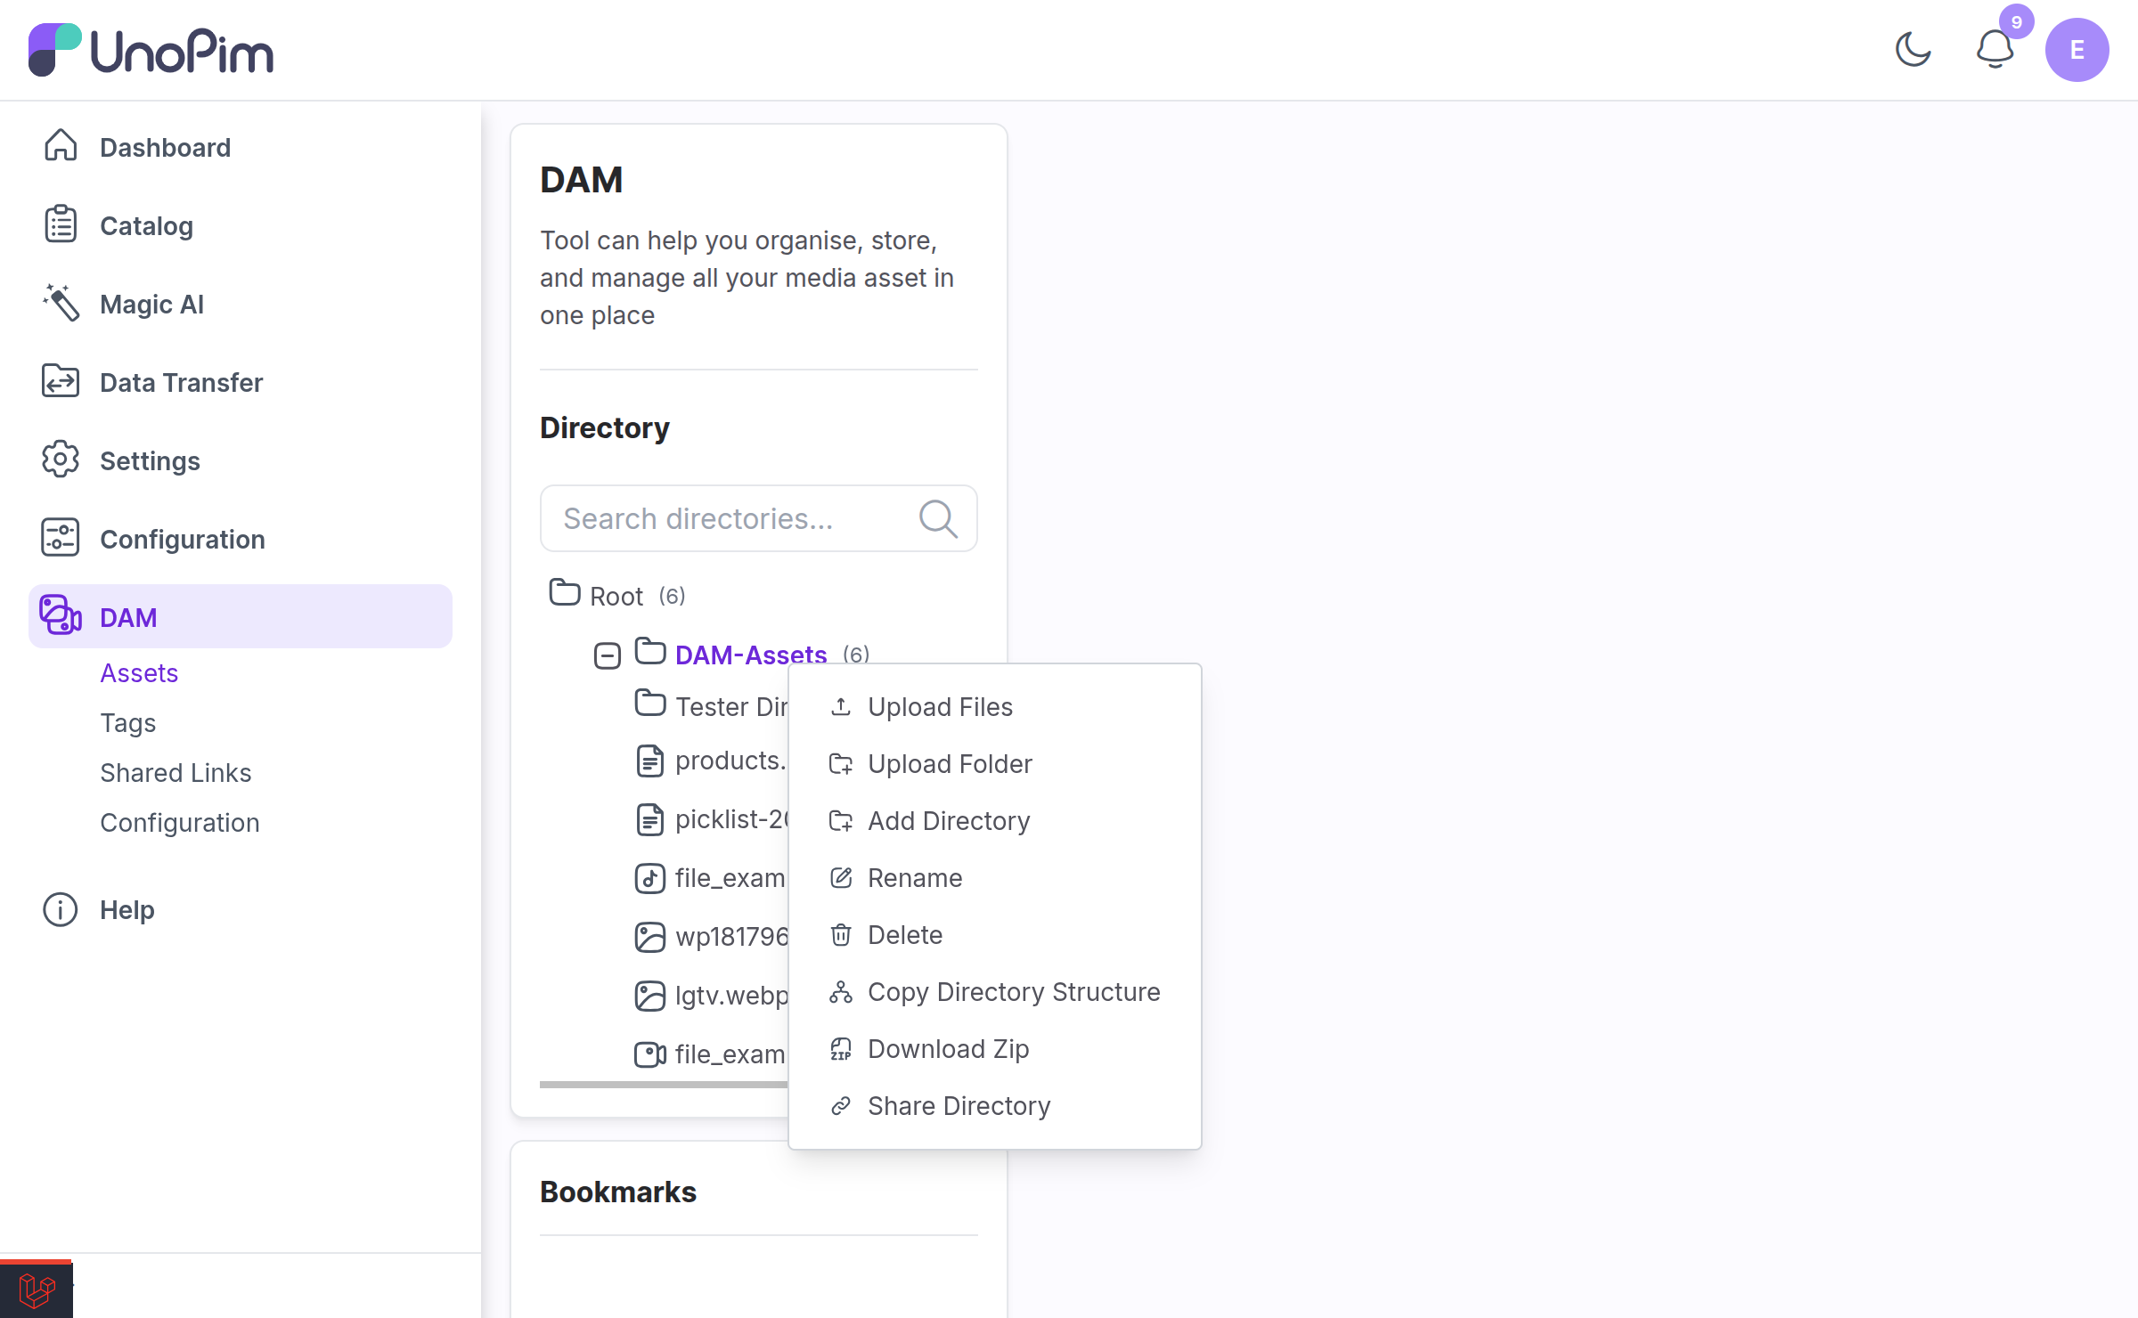Click the Data Transfer folder icon

coord(61,381)
